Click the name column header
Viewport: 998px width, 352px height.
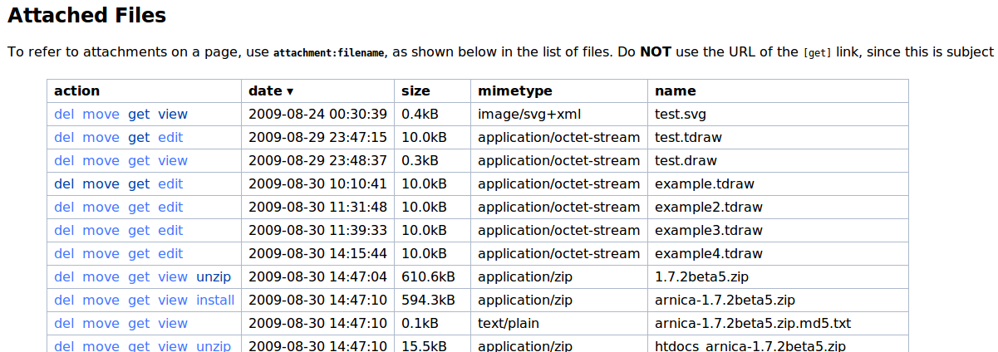675,91
